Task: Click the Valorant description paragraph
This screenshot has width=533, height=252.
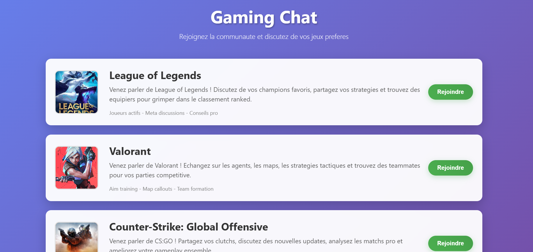Action: [x=264, y=170]
